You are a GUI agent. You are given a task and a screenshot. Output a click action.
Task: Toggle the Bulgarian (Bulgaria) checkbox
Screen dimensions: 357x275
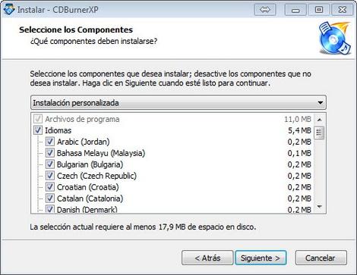coord(50,164)
